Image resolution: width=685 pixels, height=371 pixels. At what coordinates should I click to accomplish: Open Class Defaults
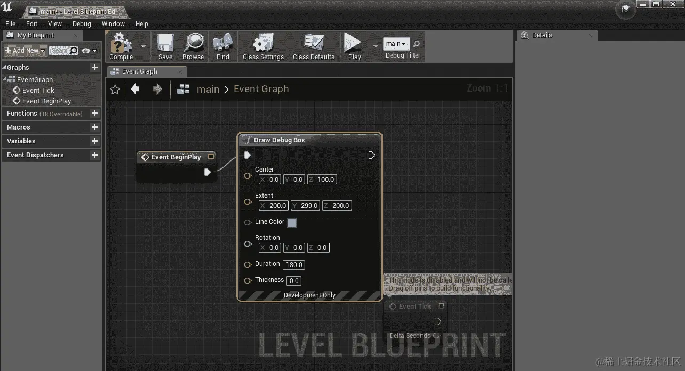[314, 46]
